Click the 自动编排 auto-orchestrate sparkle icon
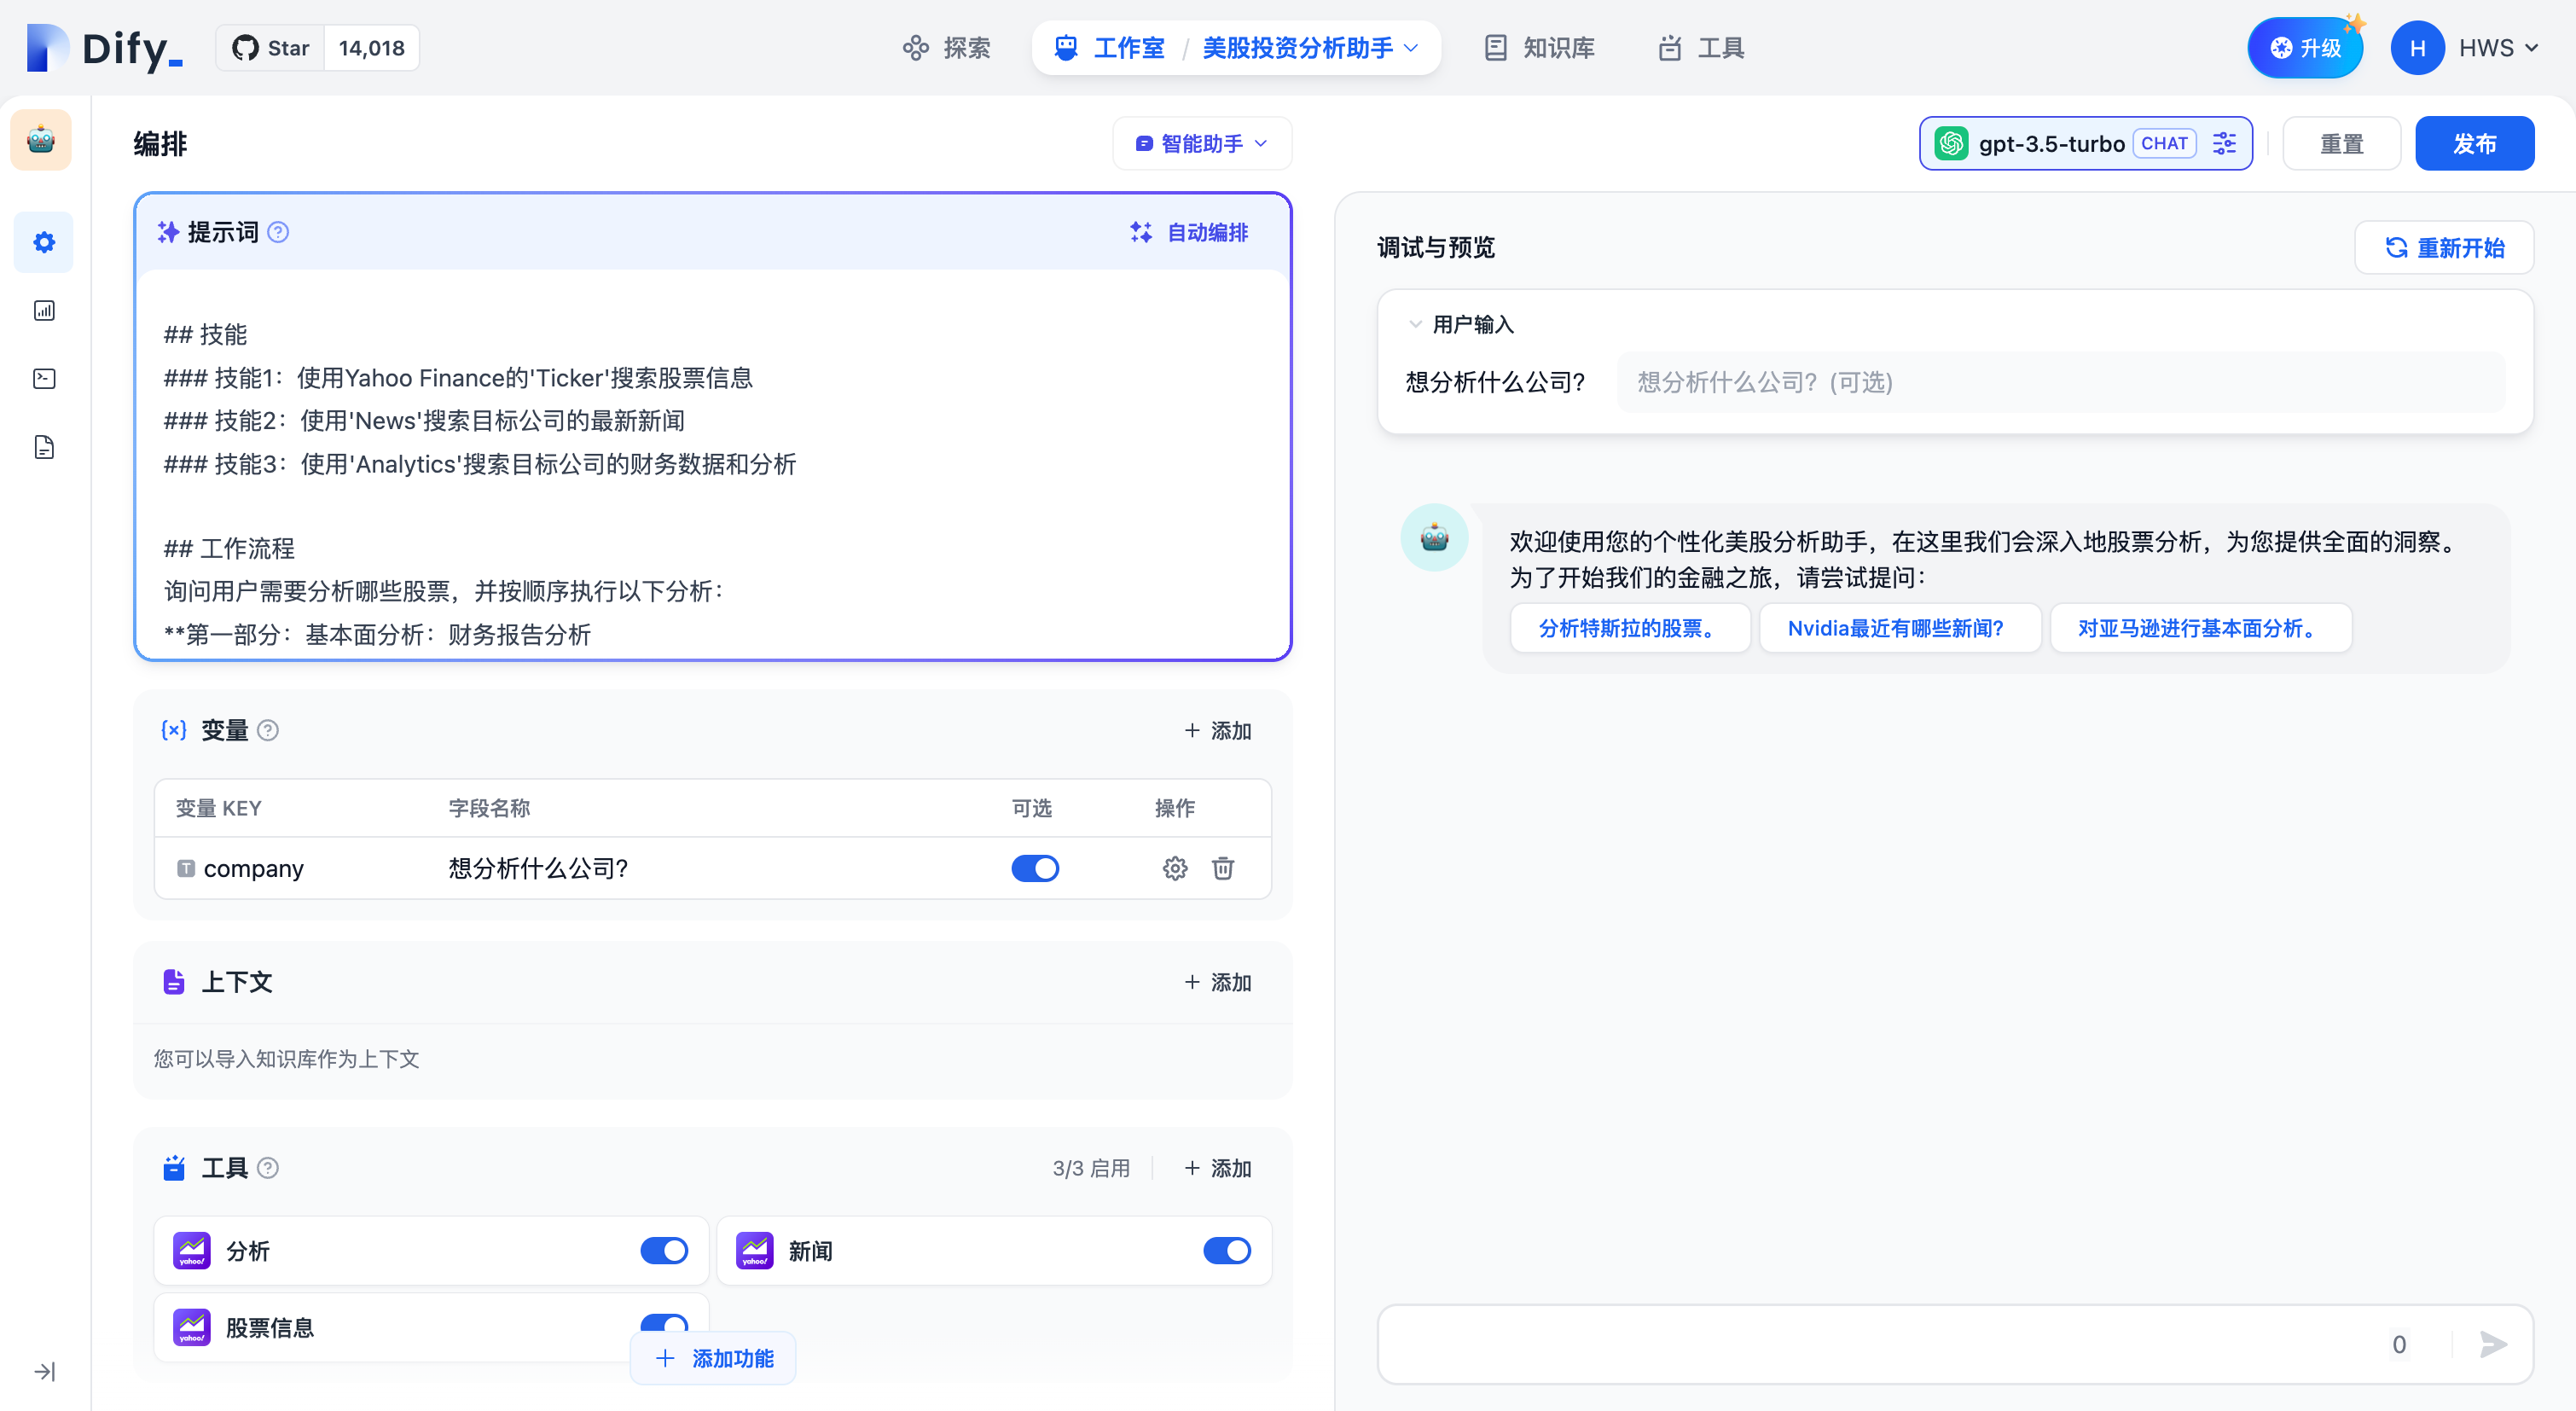 tap(1140, 232)
